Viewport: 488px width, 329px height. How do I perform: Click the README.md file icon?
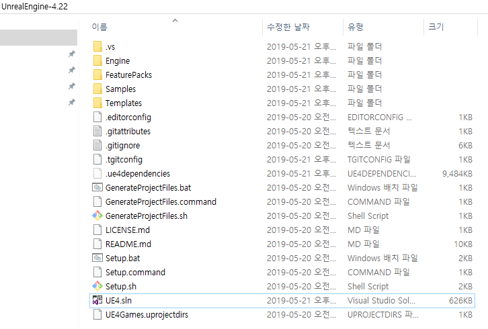click(97, 244)
